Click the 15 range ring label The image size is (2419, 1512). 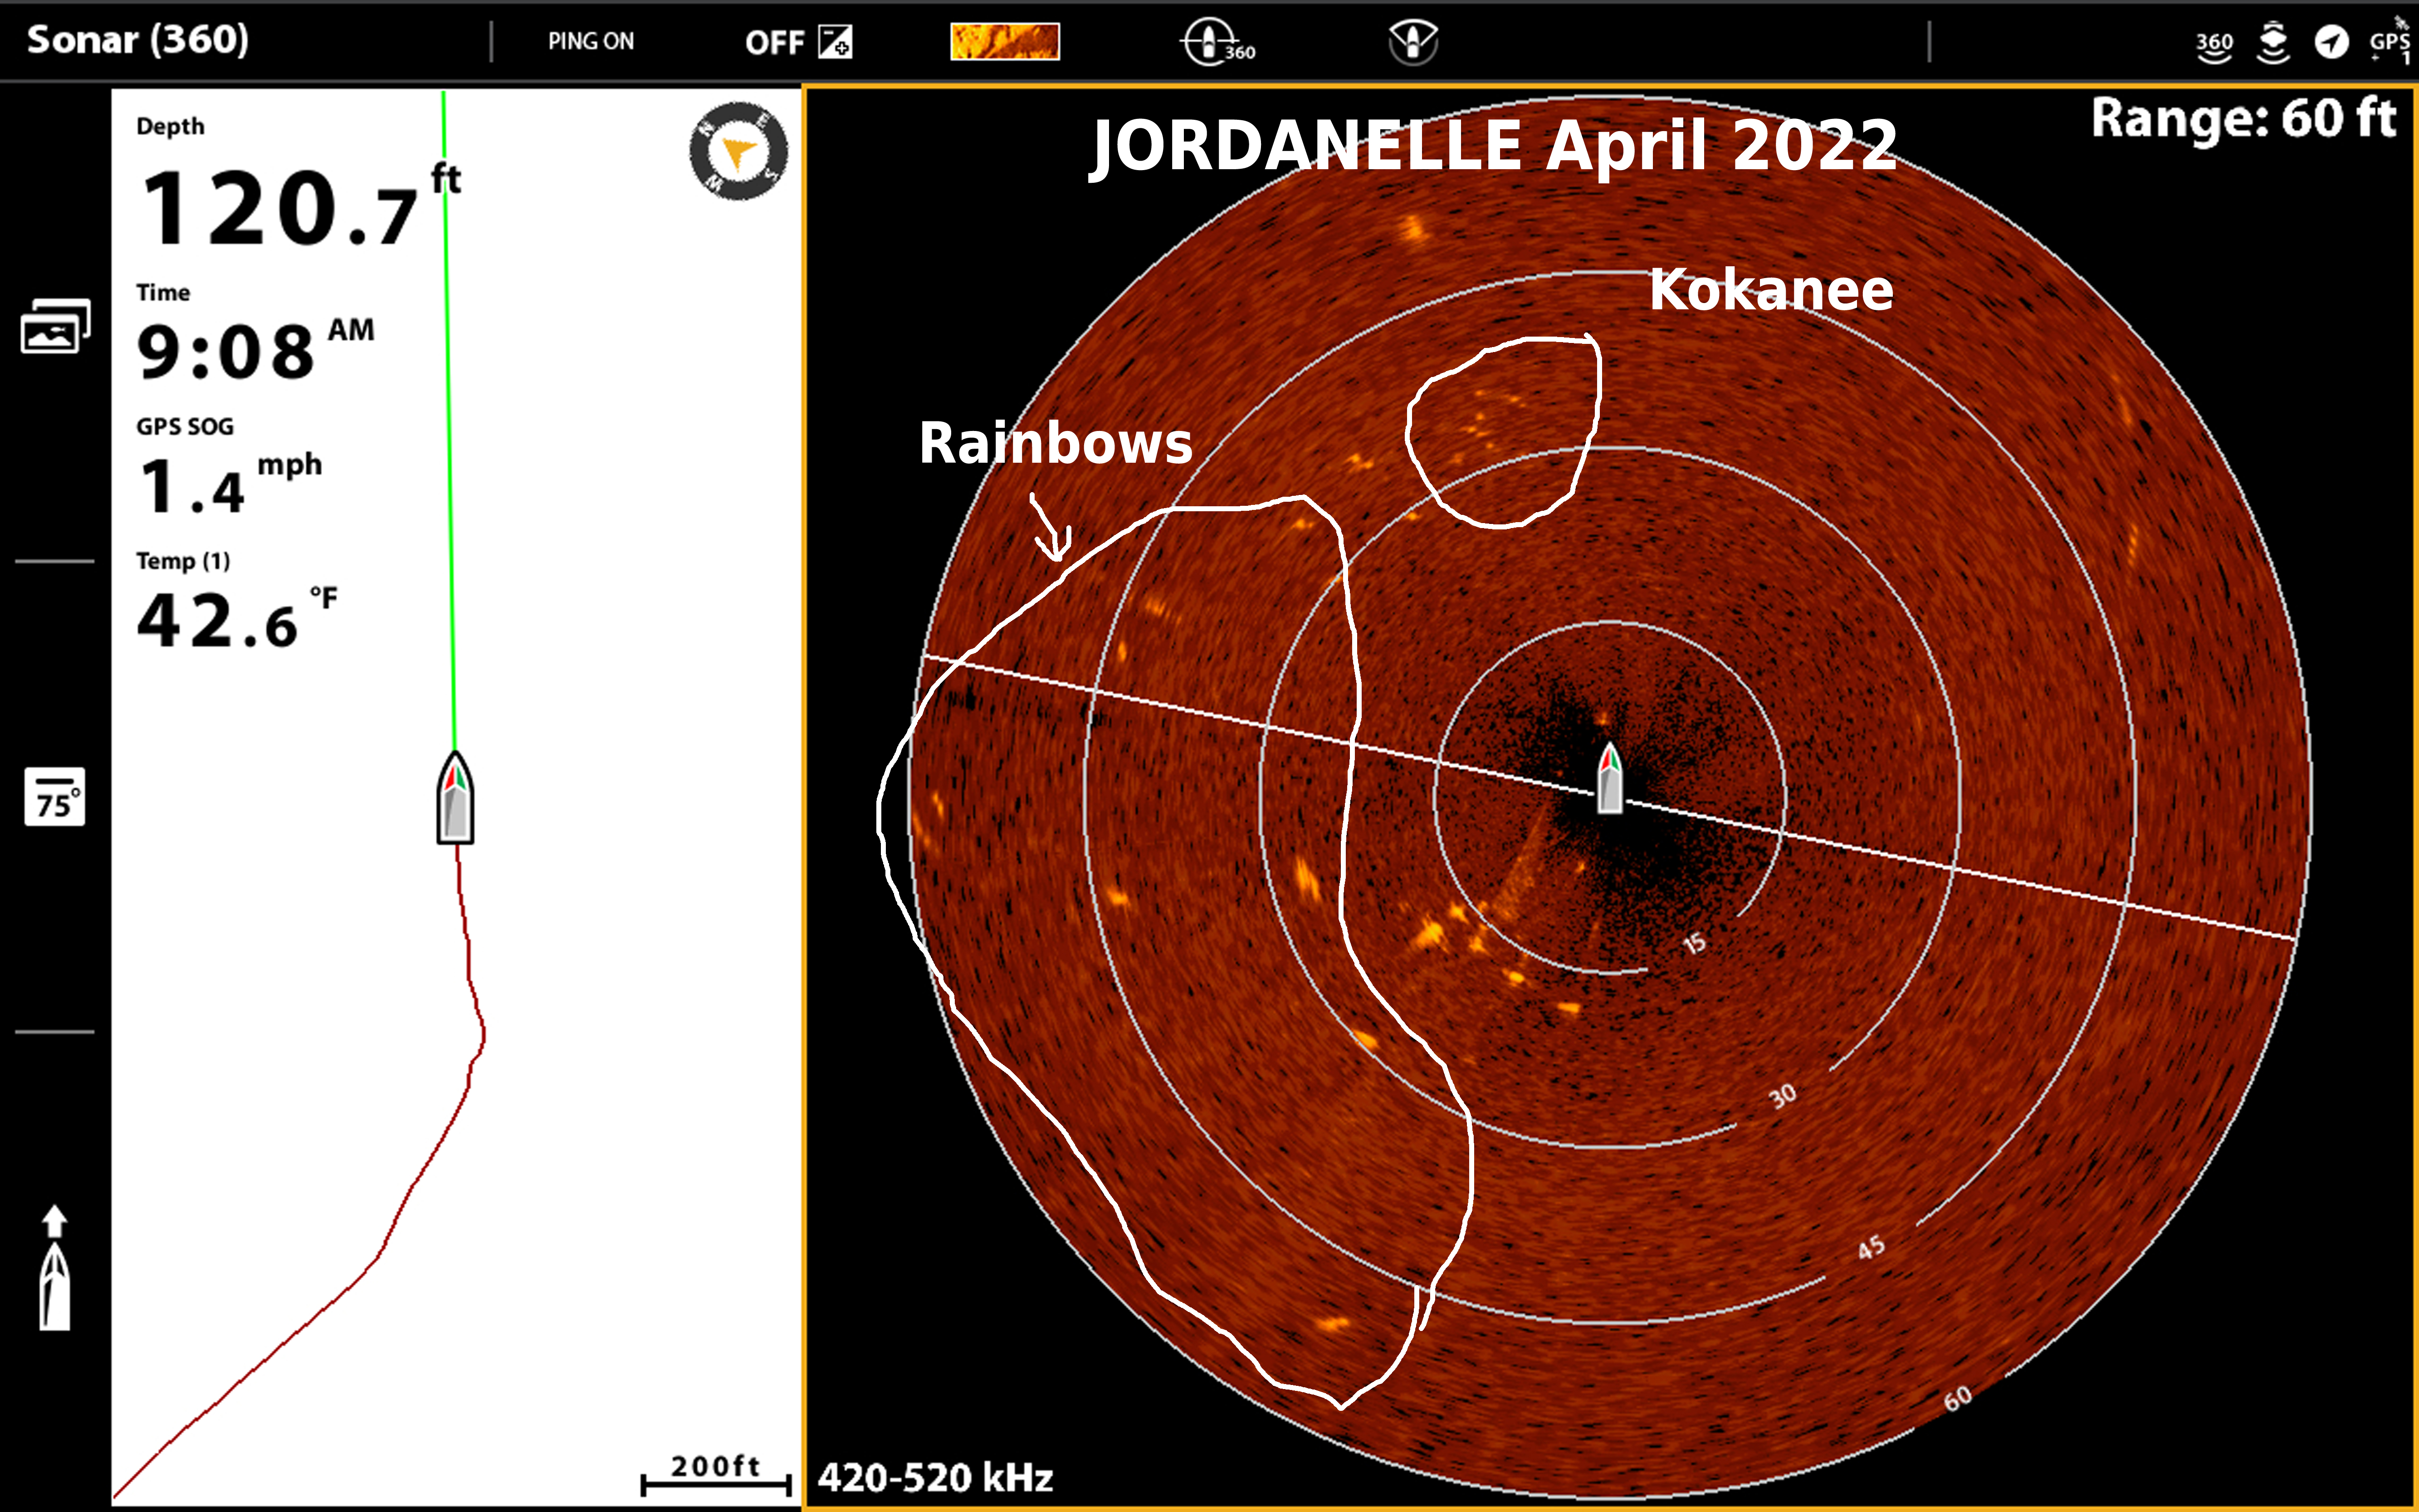[1694, 943]
